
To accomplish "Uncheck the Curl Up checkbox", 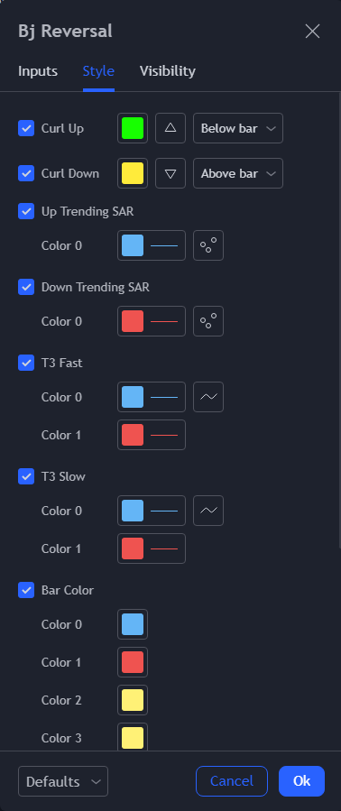I will pyautogui.click(x=26, y=128).
